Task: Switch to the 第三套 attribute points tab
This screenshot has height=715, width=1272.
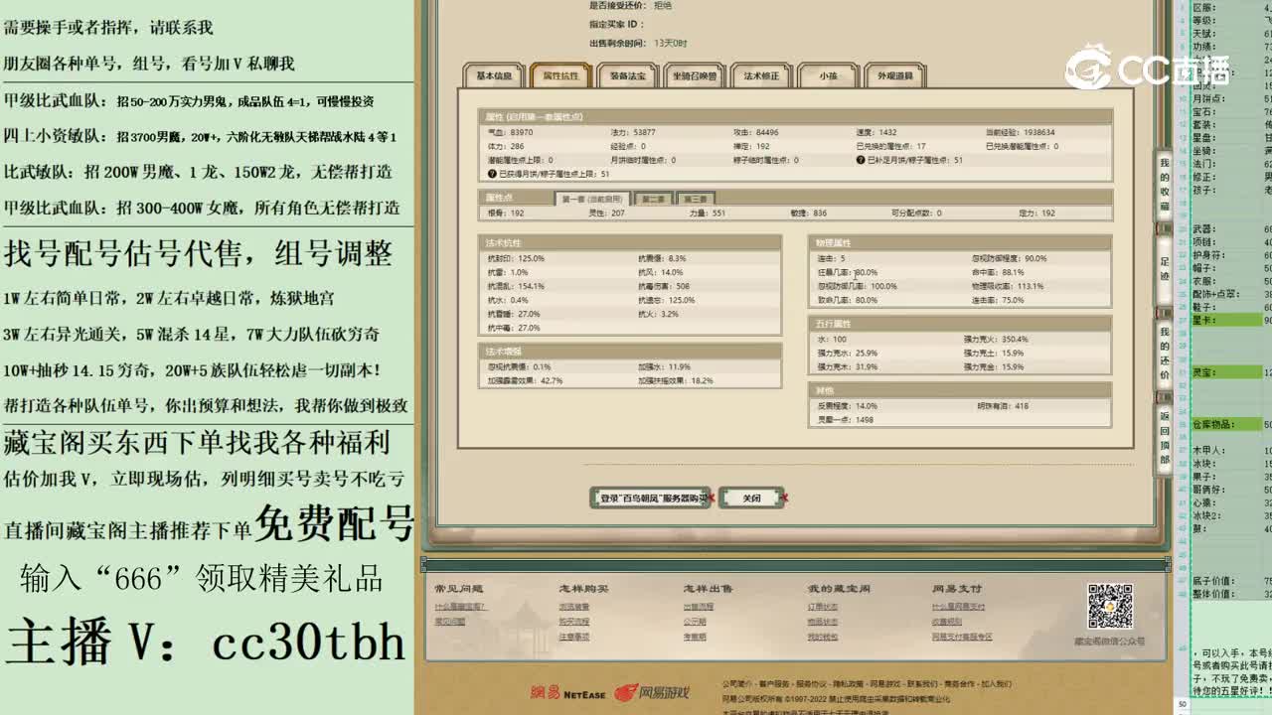Action: (695, 199)
